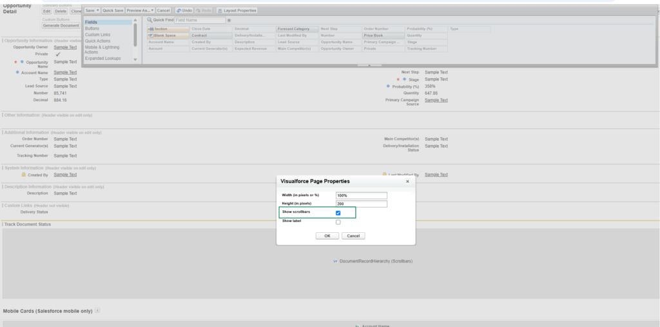Click OK in Visualforce Page Properties

pos(327,236)
